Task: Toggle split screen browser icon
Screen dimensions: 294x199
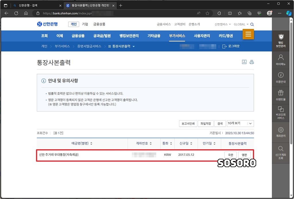Action: tap(230, 13)
